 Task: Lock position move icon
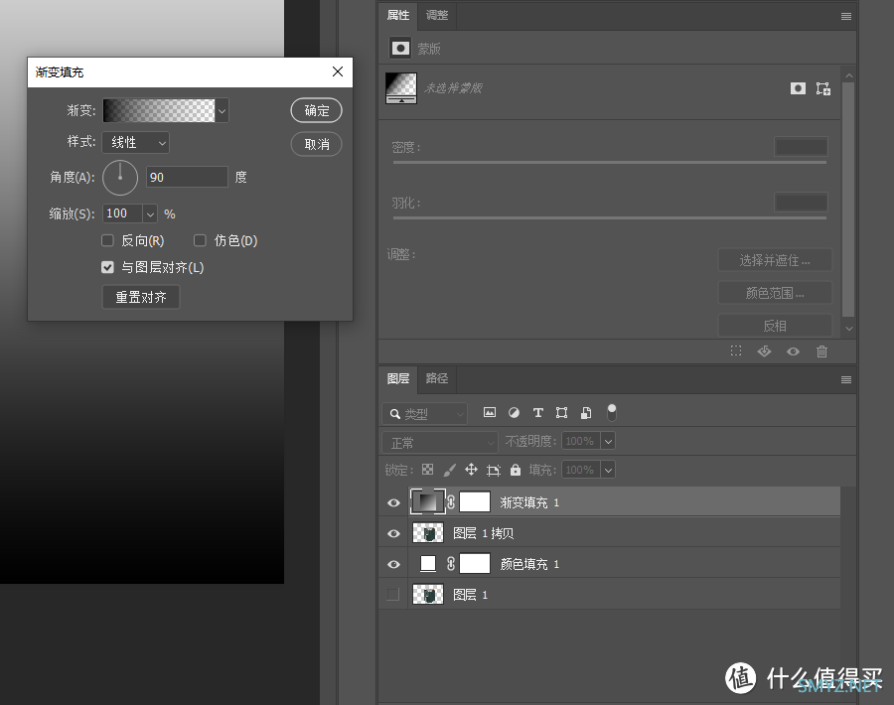coord(471,470)
